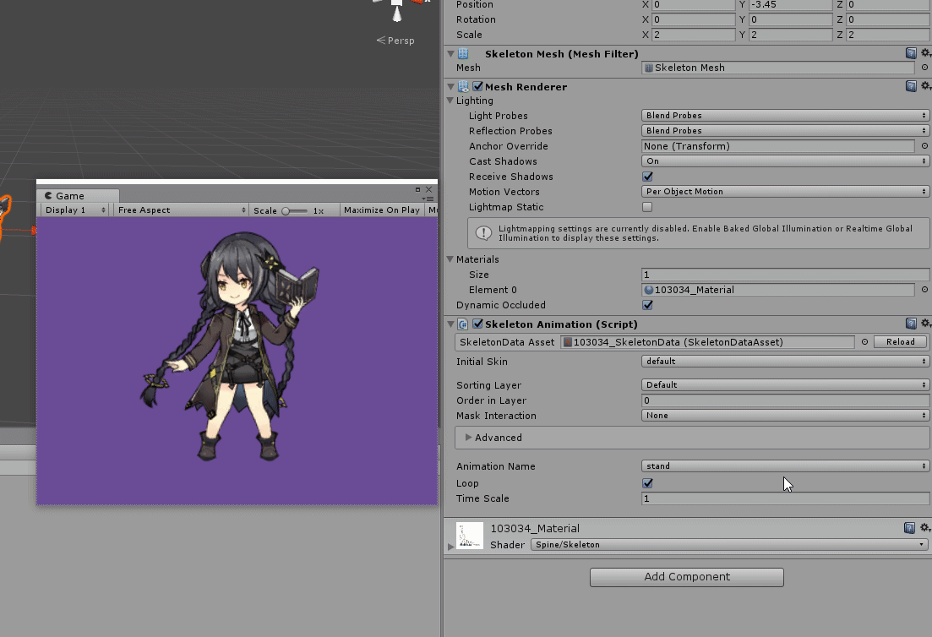Select the Game tab
The height and width of the screenshot is (637, 932).
point(77,196)
